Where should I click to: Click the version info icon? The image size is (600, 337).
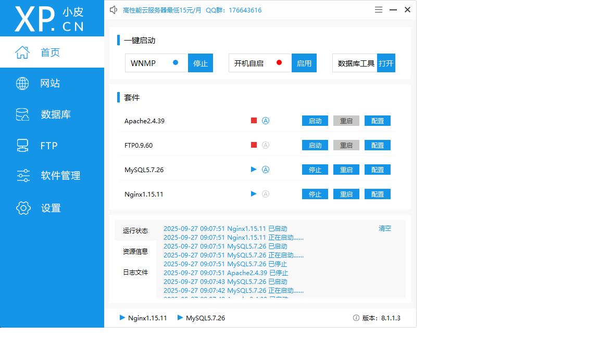pos(356,318)
